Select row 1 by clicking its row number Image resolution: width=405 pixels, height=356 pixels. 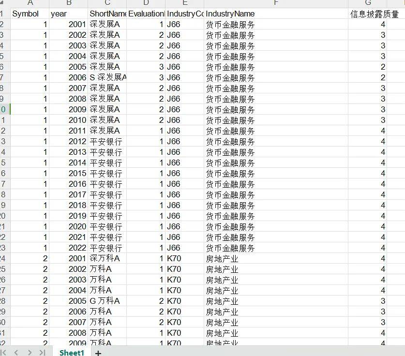tap(3, 13)
